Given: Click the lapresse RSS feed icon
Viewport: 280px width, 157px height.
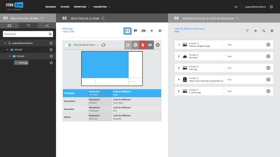Looking at the screenshot, I should click(x=185, y=79).
